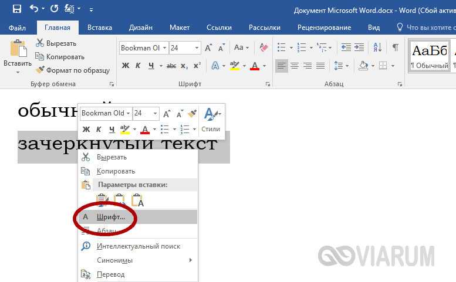The height and width of the screenshot is (282, 456).
Task: Apply yellow text highlight color in ribbon
Action: (235, 66)
